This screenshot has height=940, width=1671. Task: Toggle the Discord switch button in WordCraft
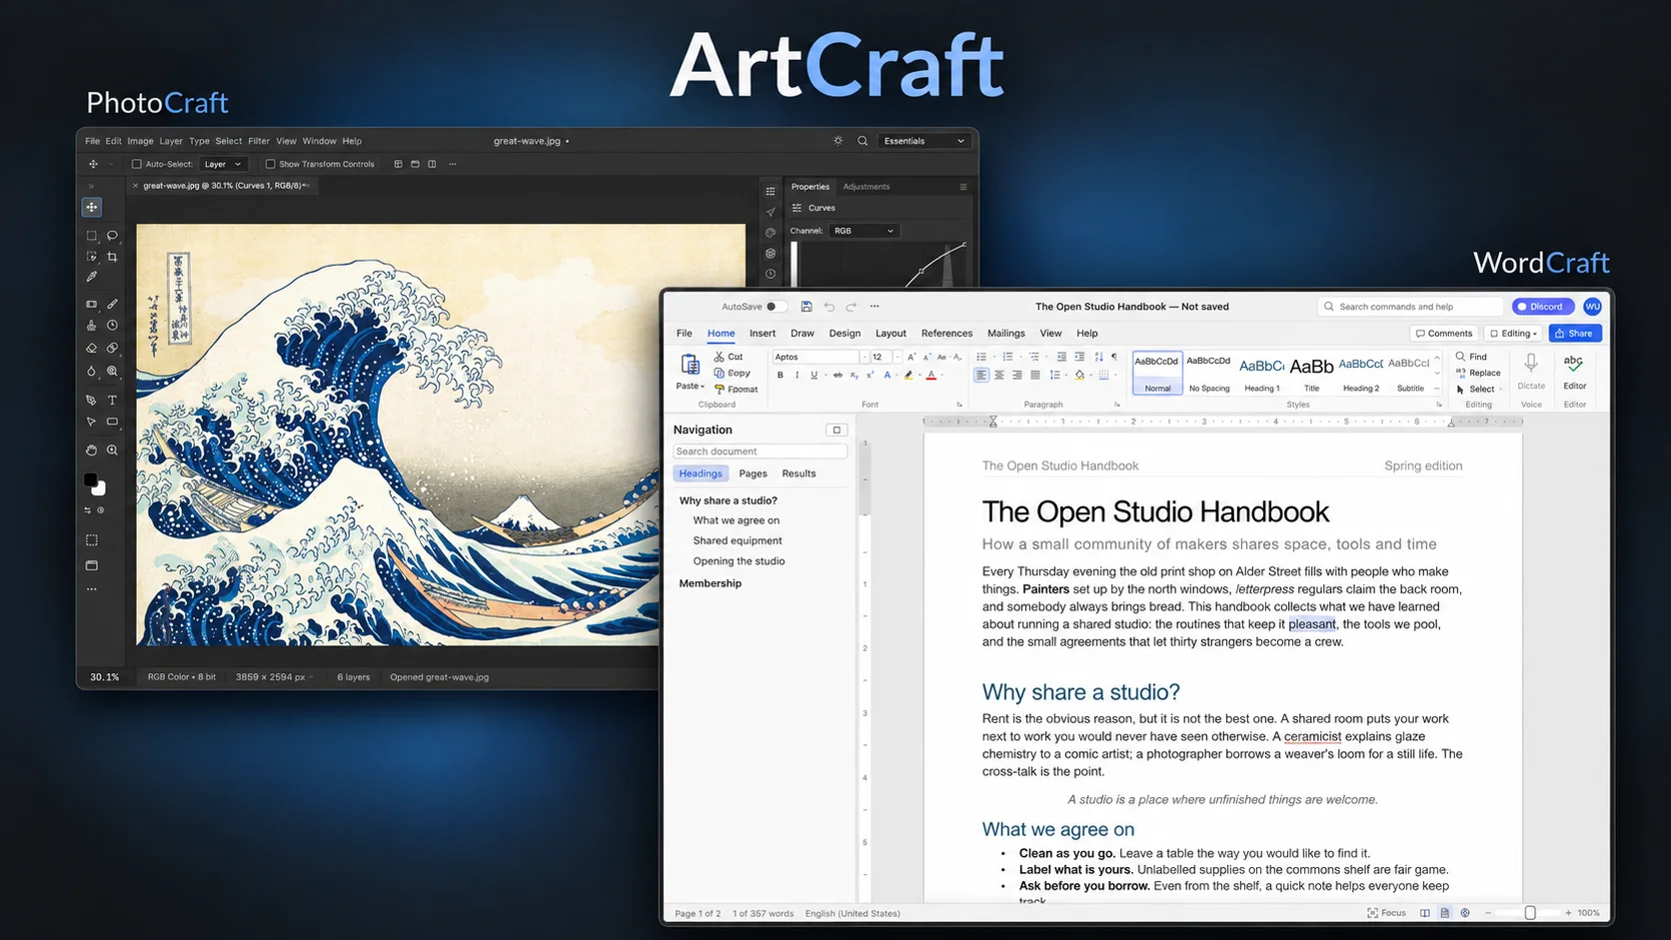[1543, 307]
